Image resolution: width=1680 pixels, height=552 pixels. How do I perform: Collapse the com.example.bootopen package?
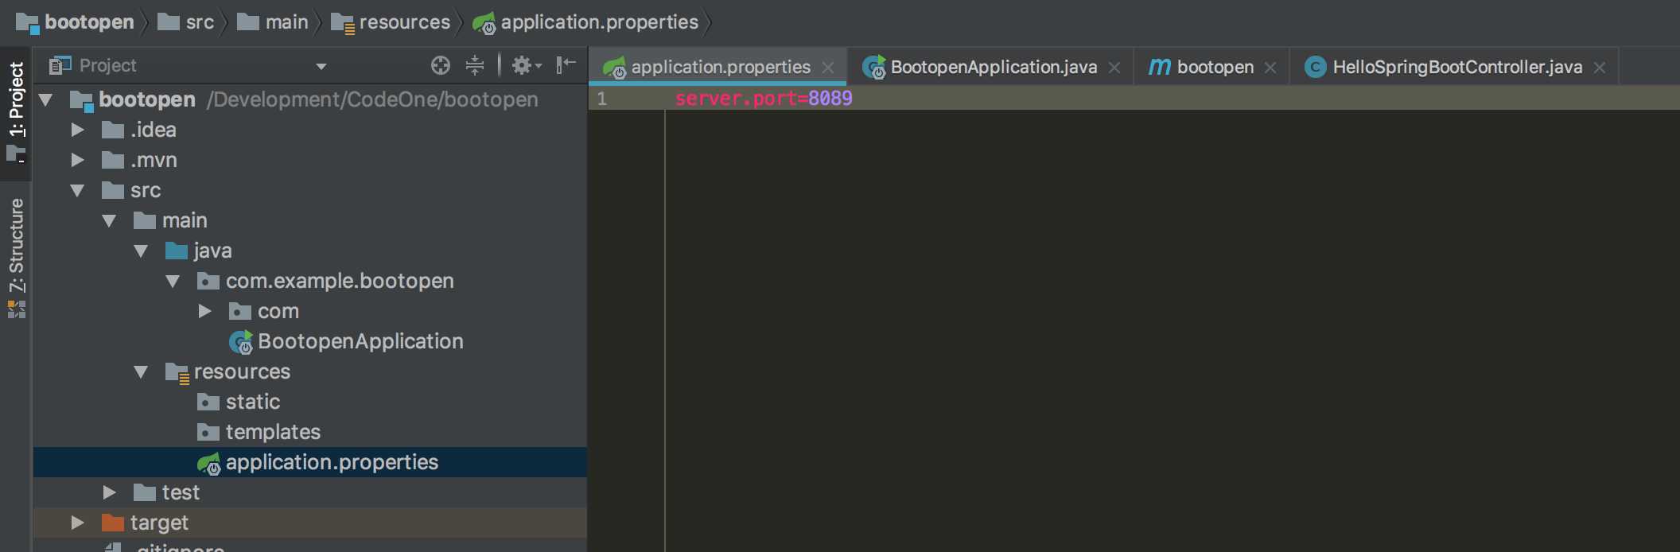click(173, 281)
